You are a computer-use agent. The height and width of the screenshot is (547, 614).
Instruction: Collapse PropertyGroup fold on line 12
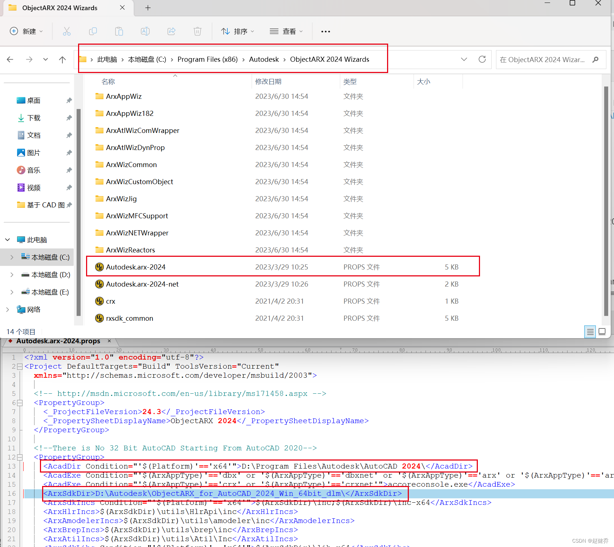(x=20, y=457)
